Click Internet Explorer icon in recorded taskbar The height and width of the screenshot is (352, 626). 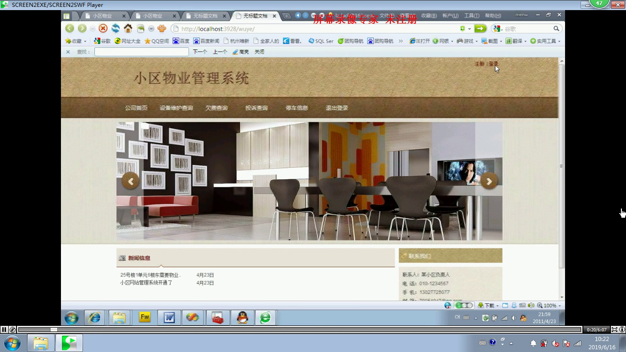click(94, 317)
